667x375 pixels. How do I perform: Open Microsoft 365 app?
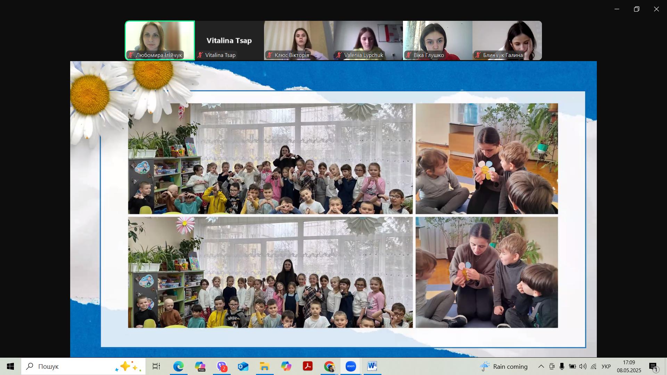coord(200,366)
